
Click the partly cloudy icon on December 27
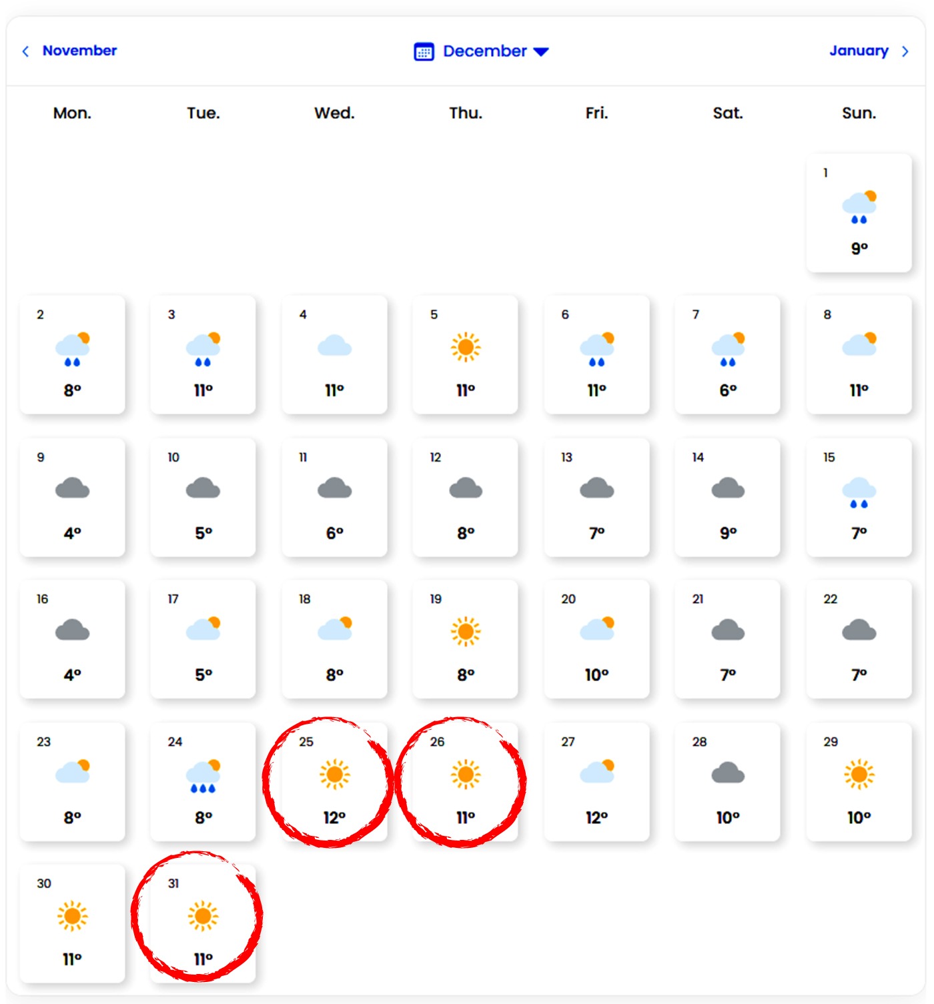pyautogui.click(x=597, y=771)
